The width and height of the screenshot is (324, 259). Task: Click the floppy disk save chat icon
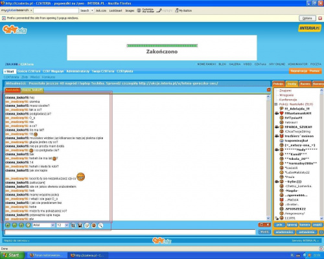tap(80, 225)
